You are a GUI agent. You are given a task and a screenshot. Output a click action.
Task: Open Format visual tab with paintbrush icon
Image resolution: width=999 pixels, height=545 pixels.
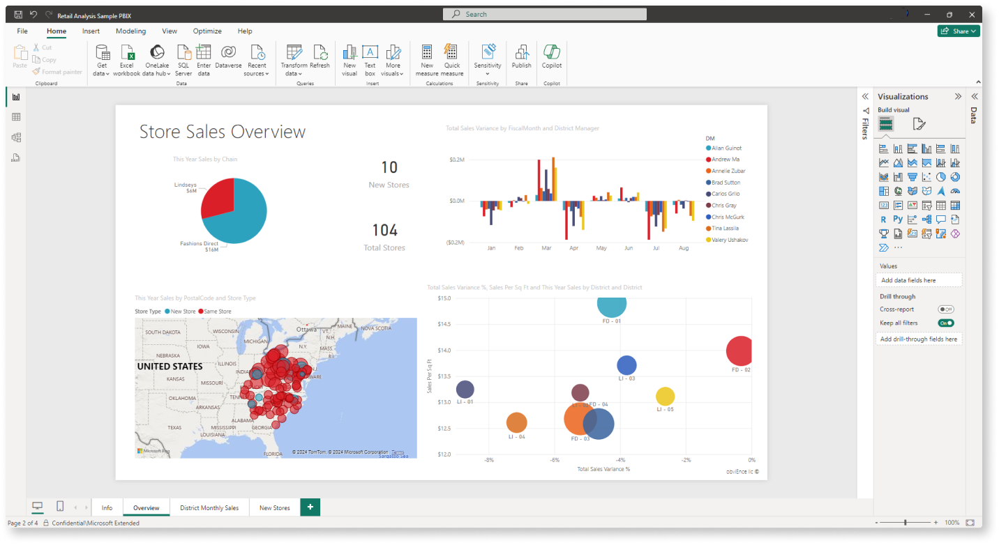pos(919,124)
